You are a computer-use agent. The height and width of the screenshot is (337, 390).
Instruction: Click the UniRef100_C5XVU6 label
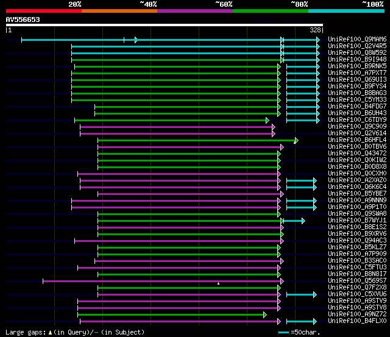(357, 294)
